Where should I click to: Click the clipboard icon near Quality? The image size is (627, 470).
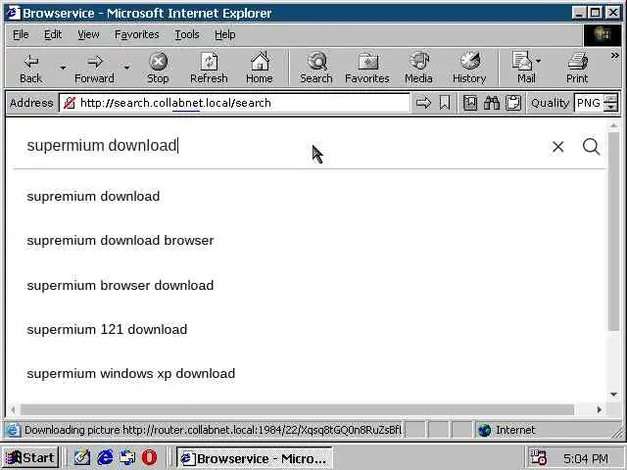click(513, 103)
